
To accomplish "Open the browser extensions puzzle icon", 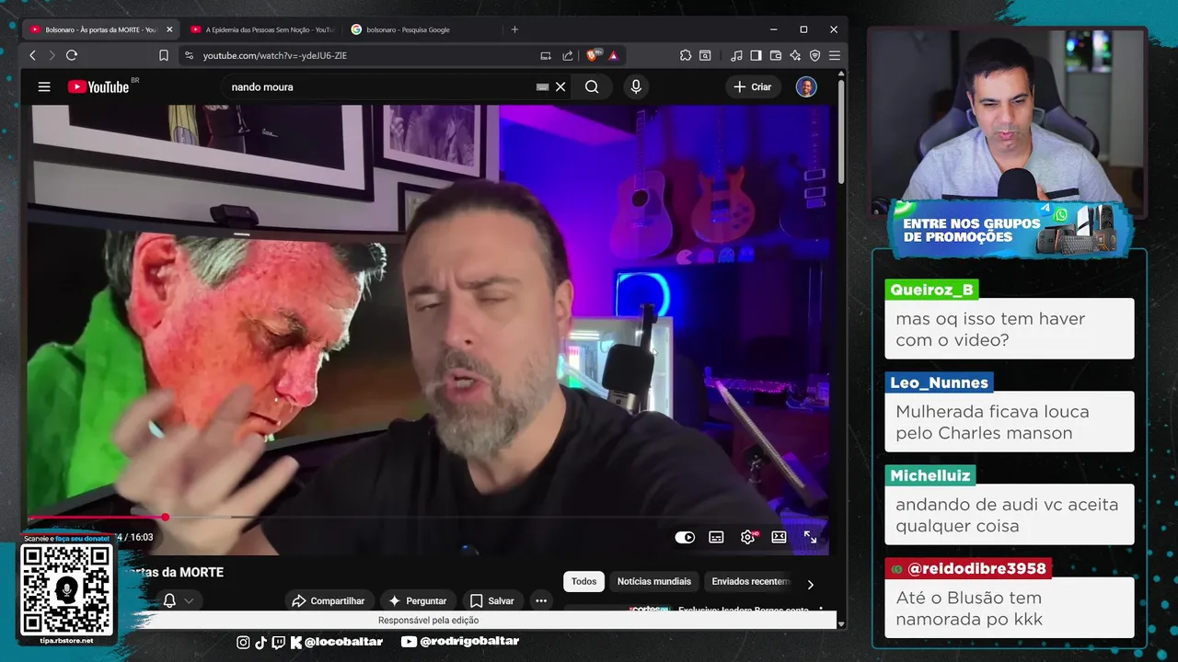I will pos(686,55).
